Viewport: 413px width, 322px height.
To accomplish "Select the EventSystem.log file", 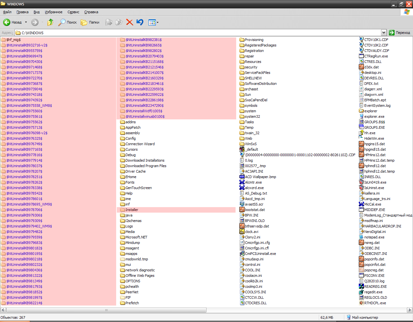I will [375, 106].
